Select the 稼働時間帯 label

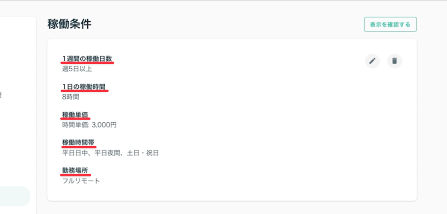coord(79,142)
